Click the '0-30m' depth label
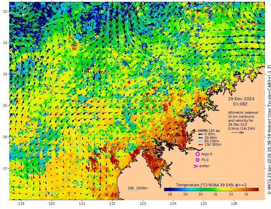The width and height of the screenshot is (271, 209). pyautogui.click(x=210, y=134)
